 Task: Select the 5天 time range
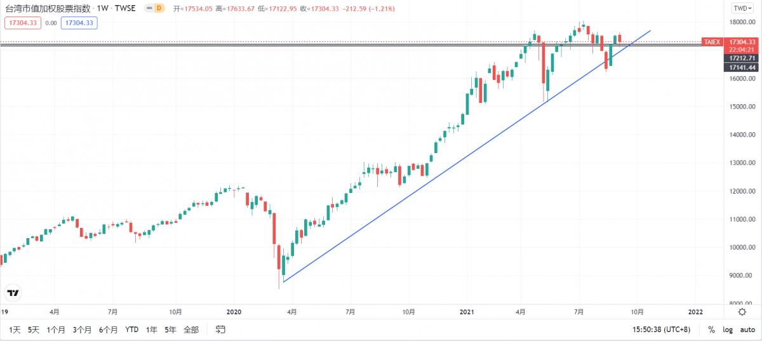(34, 330)
